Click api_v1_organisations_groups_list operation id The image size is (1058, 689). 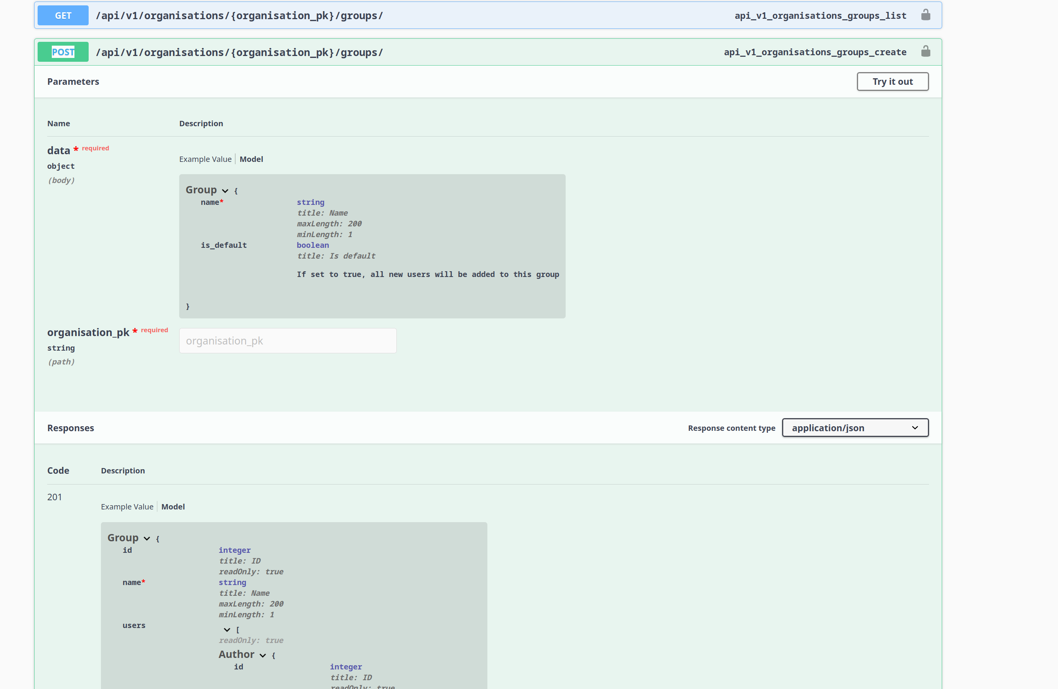click(820, 16)
